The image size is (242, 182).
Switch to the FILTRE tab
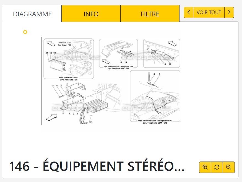pos(150,14)
